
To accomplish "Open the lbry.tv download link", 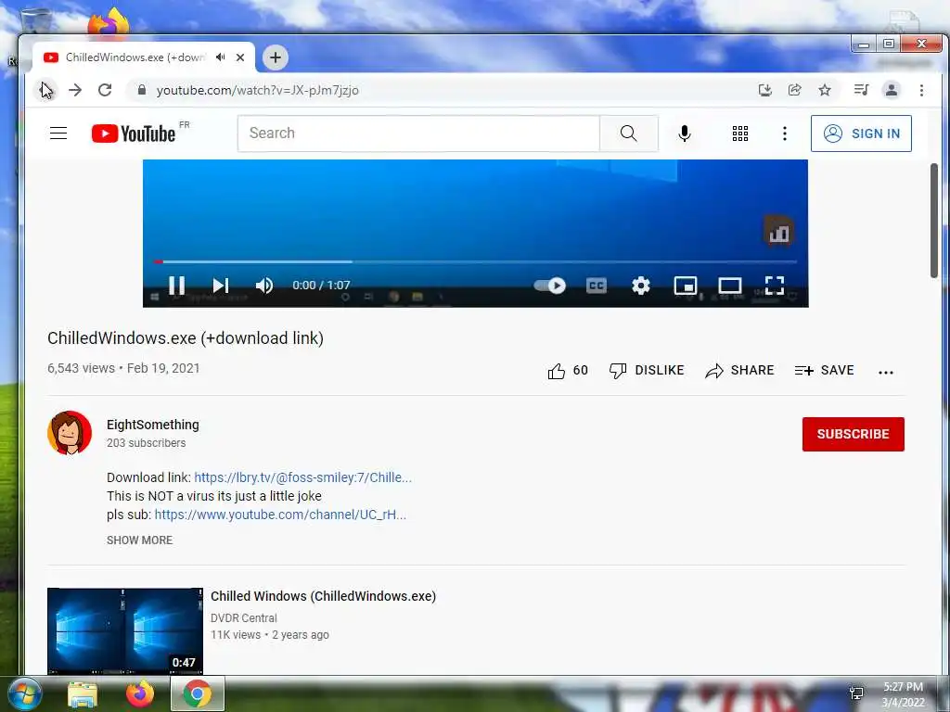I will pyautogui.click(x=303, y=477).
